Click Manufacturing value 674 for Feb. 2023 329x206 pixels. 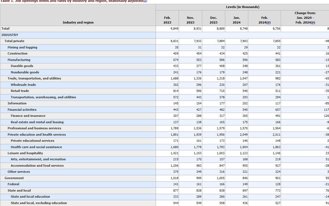[x=176, y=60]
